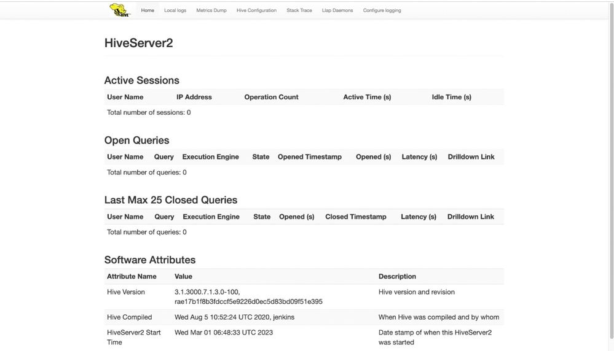614x351 pixels.
Task: Click the Hive Compiled attribute name
Action: [x=129, y=317]
